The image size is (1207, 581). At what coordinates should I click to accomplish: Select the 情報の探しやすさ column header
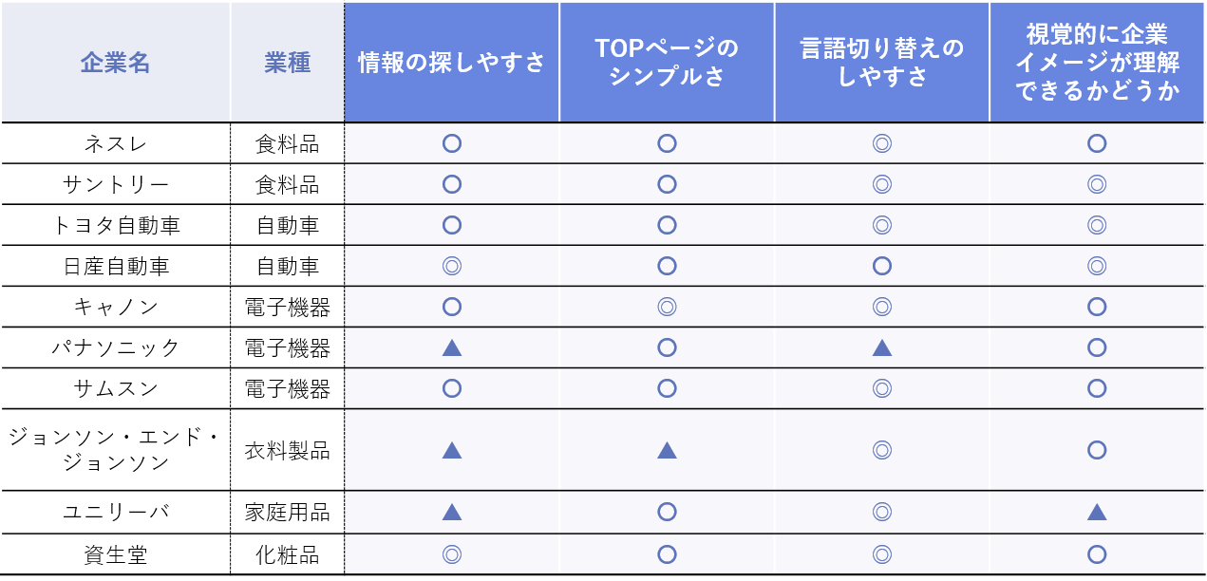tap(452, 63)
